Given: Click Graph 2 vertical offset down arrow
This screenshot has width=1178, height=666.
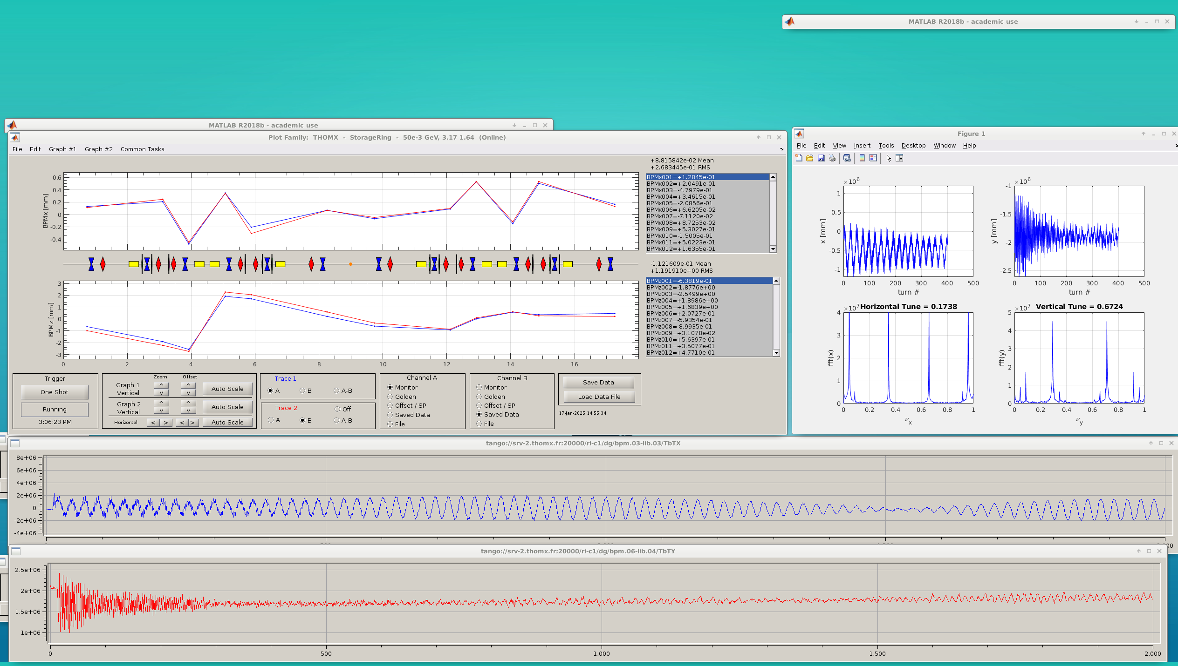Looking at the screenshot, I should tap(188, 411).
